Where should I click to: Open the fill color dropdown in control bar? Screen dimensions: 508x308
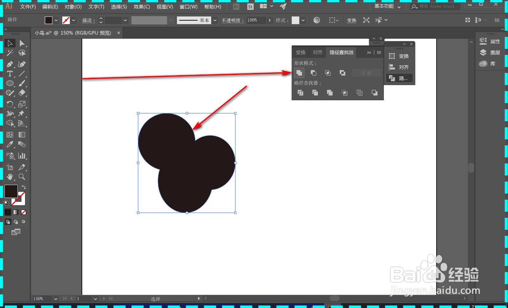point(56,20)
